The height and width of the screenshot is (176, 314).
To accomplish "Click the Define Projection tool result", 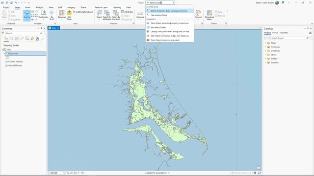I will tap(170, 11).
